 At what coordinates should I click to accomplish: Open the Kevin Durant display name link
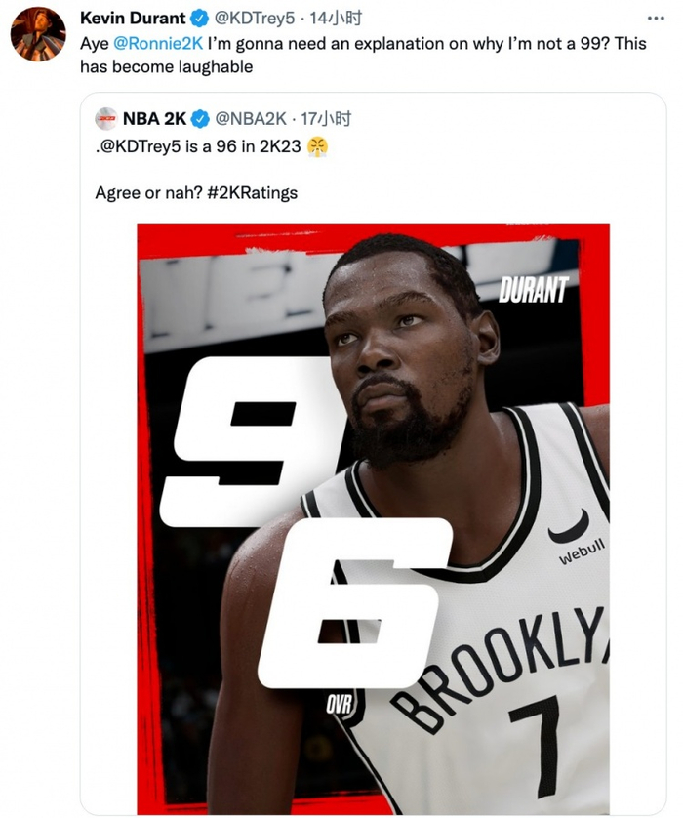134,19
